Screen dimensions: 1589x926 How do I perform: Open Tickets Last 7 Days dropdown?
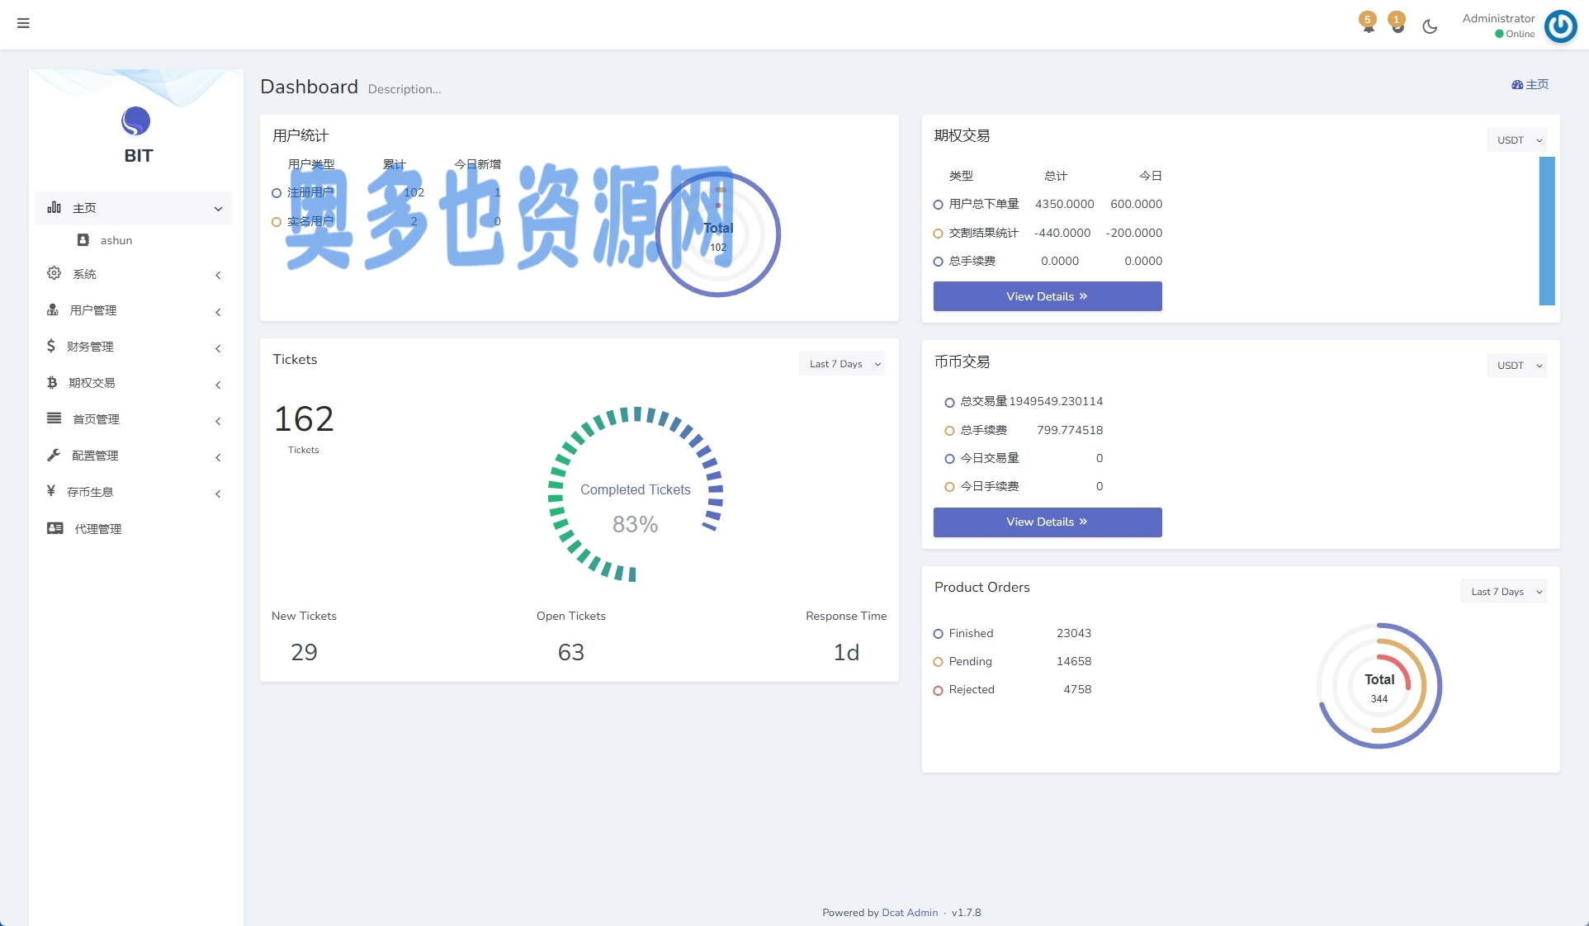(x=842, y=364)
